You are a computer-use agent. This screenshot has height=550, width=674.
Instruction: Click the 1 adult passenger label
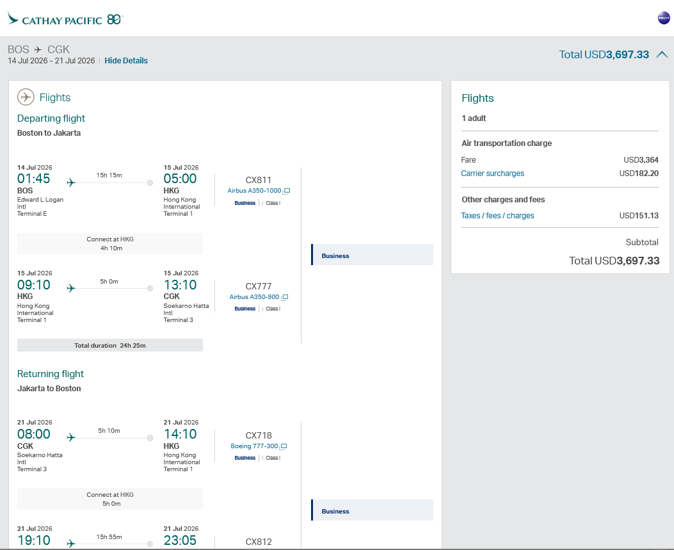click(474, 118)
